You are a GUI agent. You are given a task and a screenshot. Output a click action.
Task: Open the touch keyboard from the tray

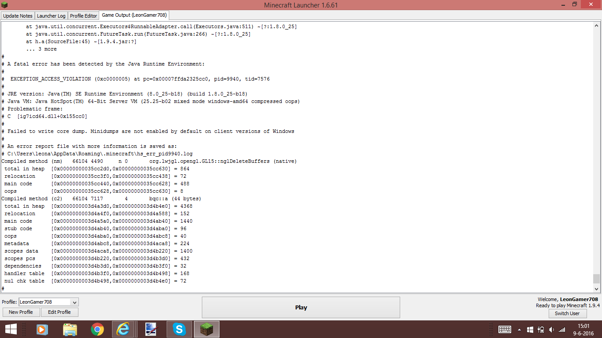coord(505,329)
